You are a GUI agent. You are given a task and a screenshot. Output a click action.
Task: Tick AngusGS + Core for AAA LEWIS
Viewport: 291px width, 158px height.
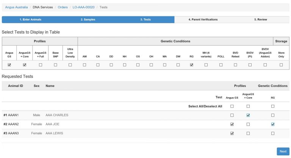(x=248, y=133)
